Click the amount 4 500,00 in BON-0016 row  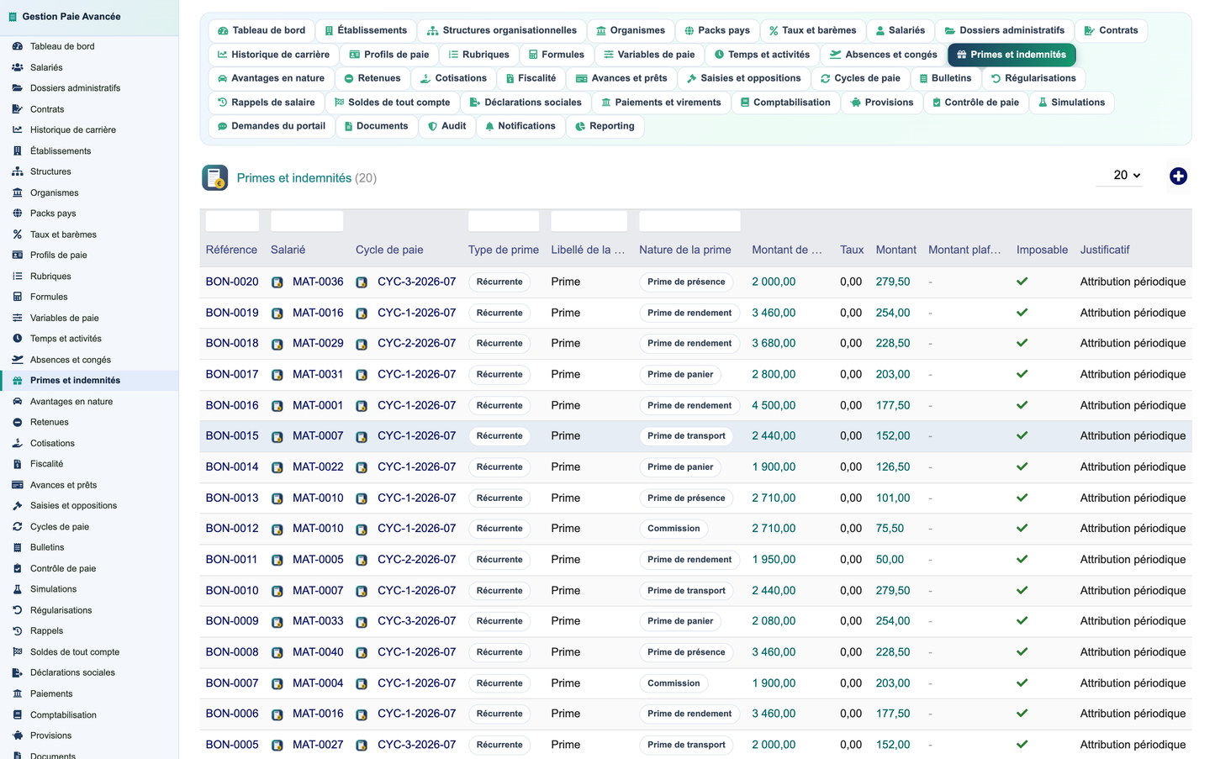point(774,405)
